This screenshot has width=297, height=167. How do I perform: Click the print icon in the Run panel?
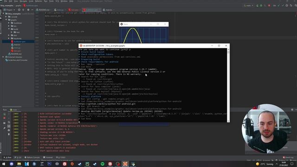point(9,130)
